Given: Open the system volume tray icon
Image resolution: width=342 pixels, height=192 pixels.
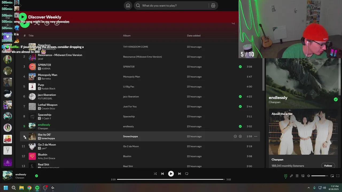Looking at the screenshot, I should point(324,188).
